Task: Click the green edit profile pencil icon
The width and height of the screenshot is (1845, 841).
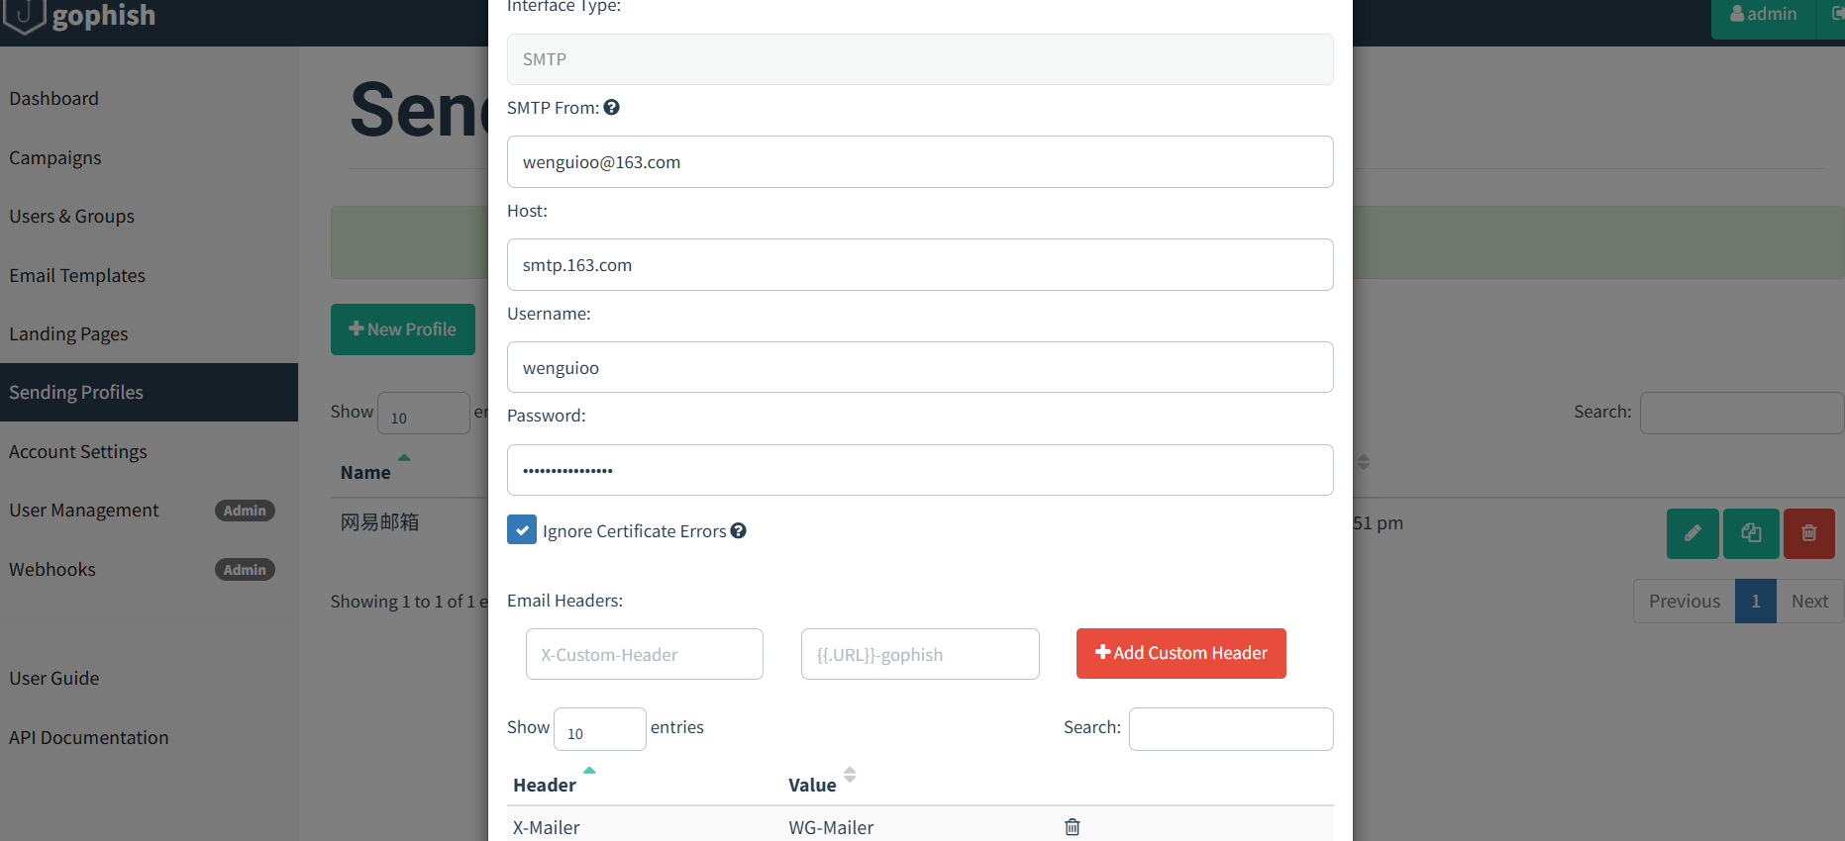Action: tap(1692, 533)
